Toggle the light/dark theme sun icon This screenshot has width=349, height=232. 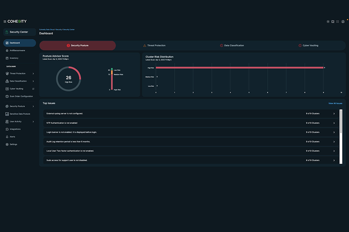[328, 22]
